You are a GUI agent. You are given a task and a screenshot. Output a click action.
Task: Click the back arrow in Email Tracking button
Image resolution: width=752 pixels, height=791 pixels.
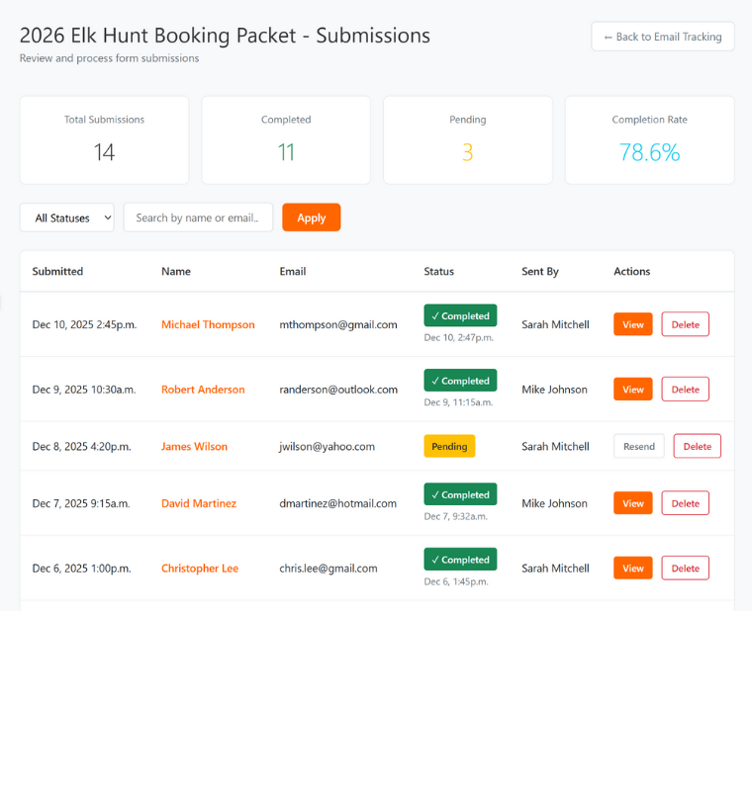click(606, 36)
